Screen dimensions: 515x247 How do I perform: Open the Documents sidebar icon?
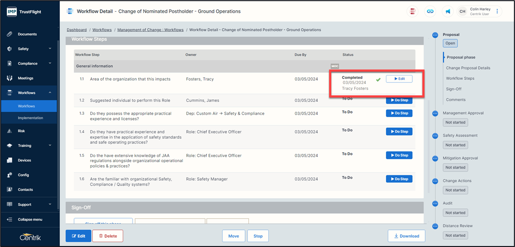click(10, 34)
